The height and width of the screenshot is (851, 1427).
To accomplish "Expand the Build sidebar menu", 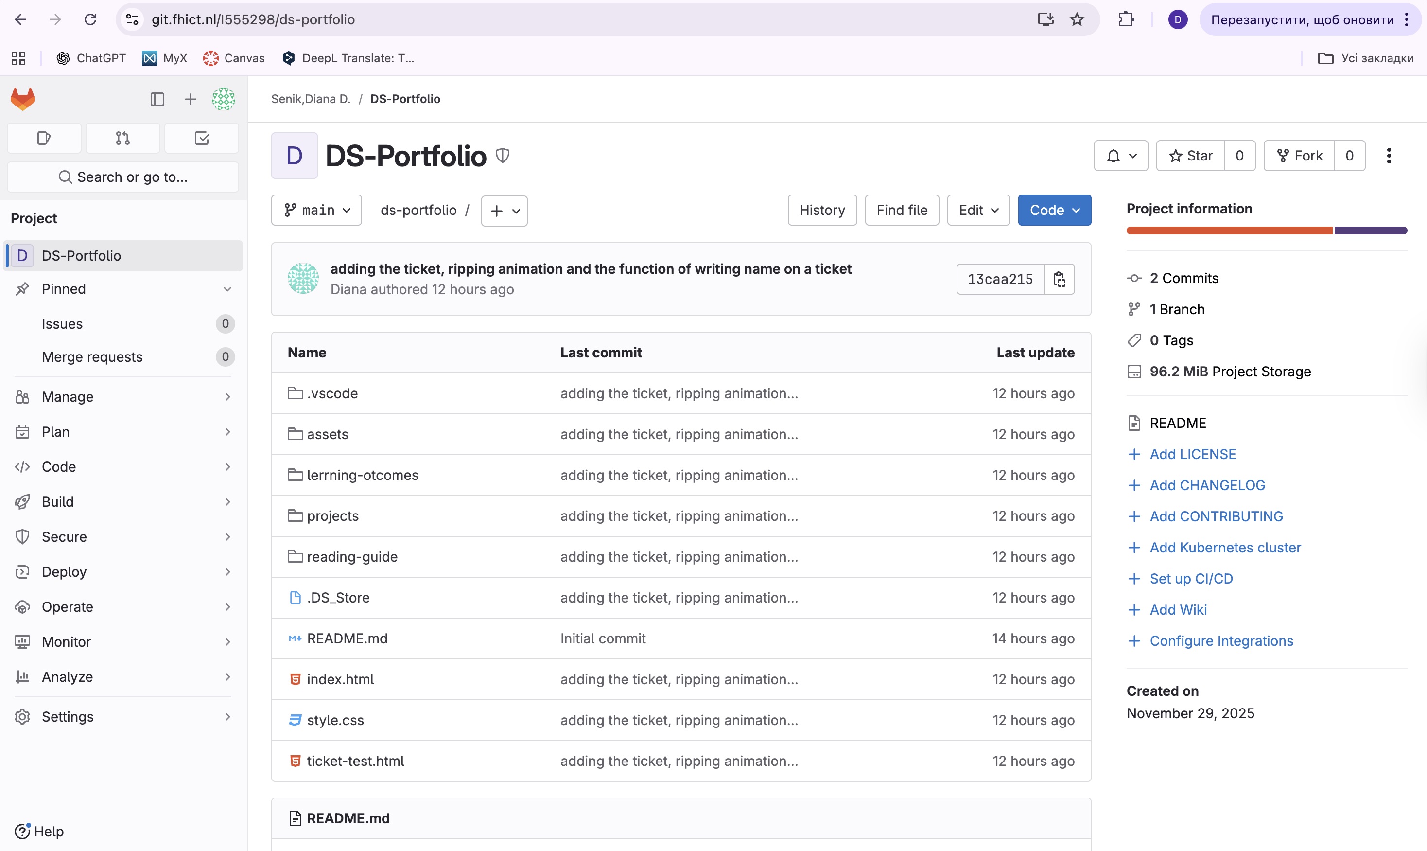I will click(x=122, y=502).
